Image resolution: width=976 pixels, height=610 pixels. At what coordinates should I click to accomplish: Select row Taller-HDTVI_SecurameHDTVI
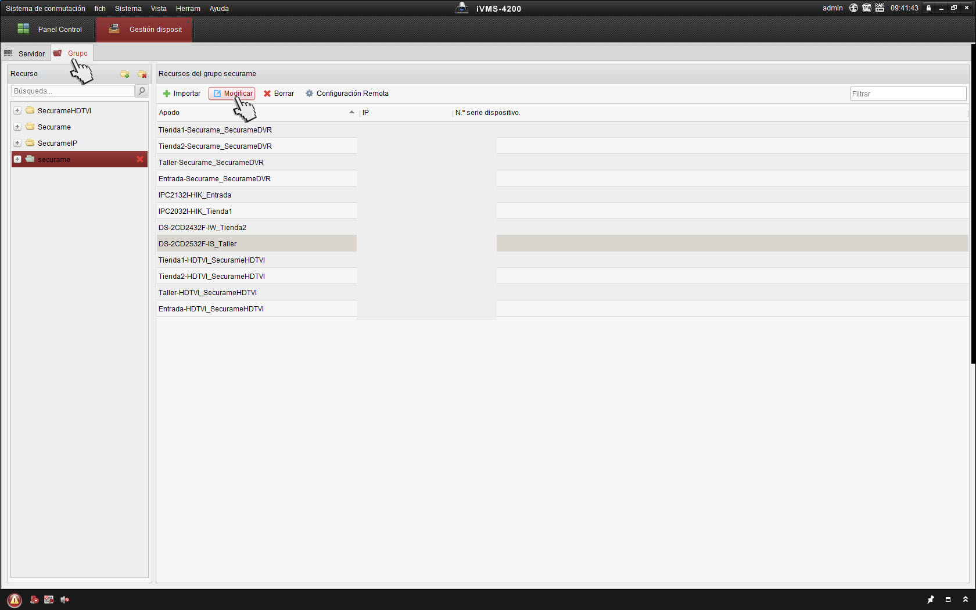(562, 292)
